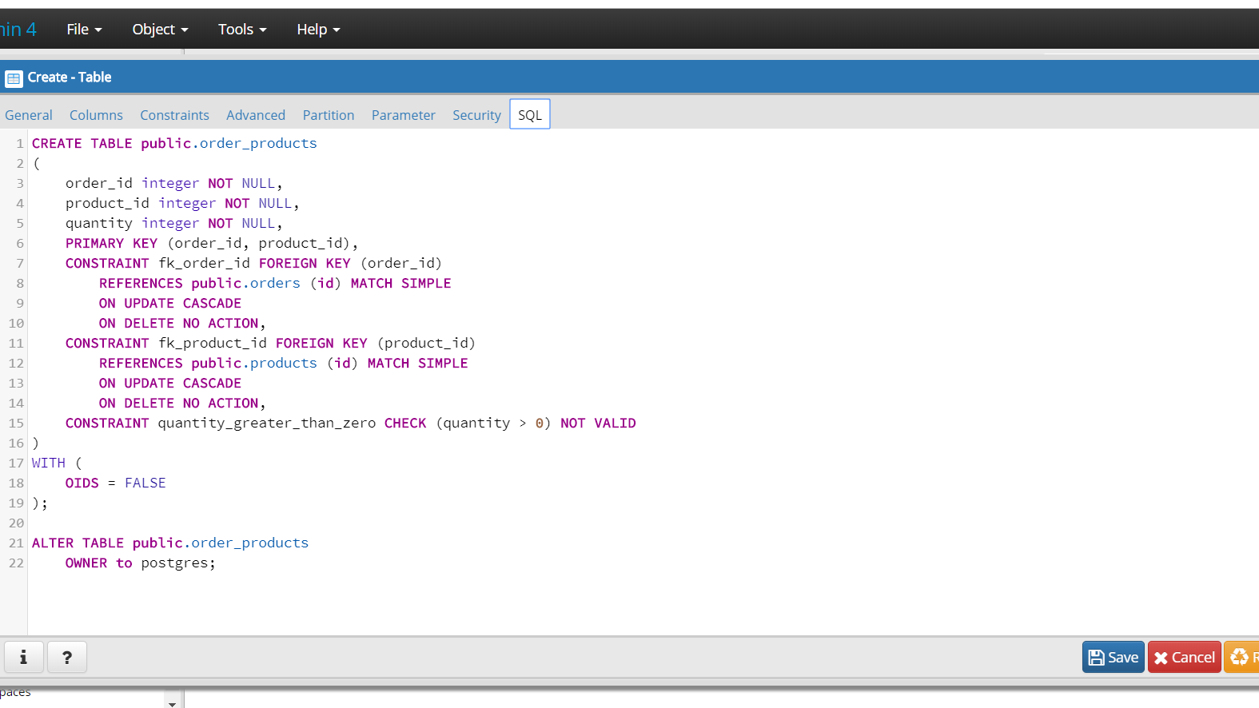Click the 'product_id integer NOT NULL' line

(182, 203)
